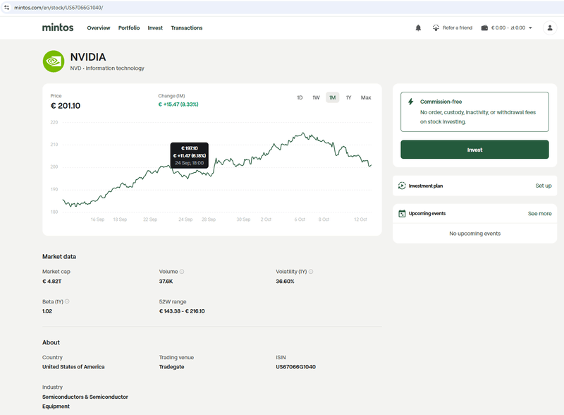Click the mintos logo

[58, 28]
